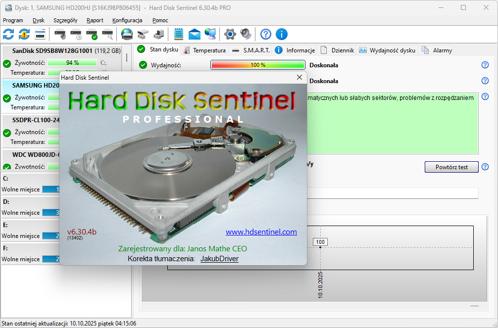The height and width of the screenshot is (328, 498).
Task: Click the blue envelope send email icon
Action: tap(195, 34)
